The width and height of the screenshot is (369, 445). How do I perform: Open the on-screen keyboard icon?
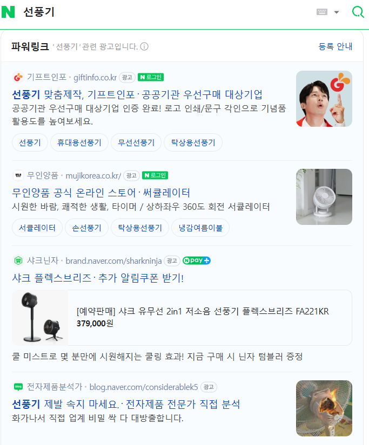(x=322, y=12)
